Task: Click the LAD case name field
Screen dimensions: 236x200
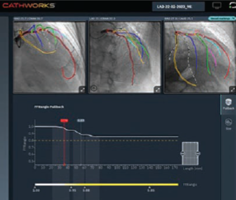Action: [178, 7]
